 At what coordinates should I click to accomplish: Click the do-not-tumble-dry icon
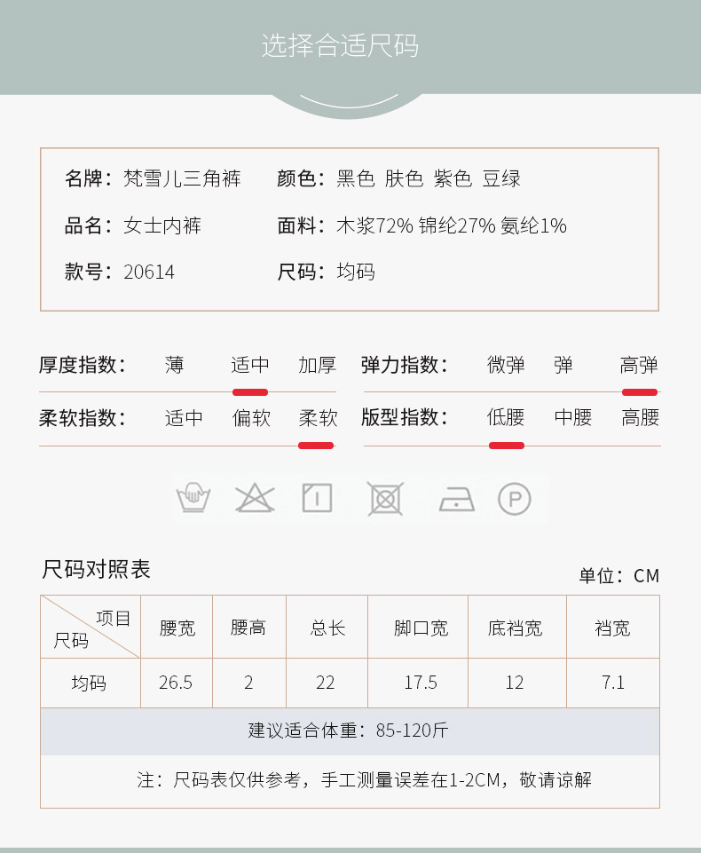coord(385,498)
